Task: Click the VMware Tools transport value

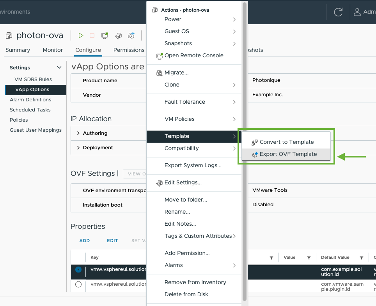Action: (270, 190)
